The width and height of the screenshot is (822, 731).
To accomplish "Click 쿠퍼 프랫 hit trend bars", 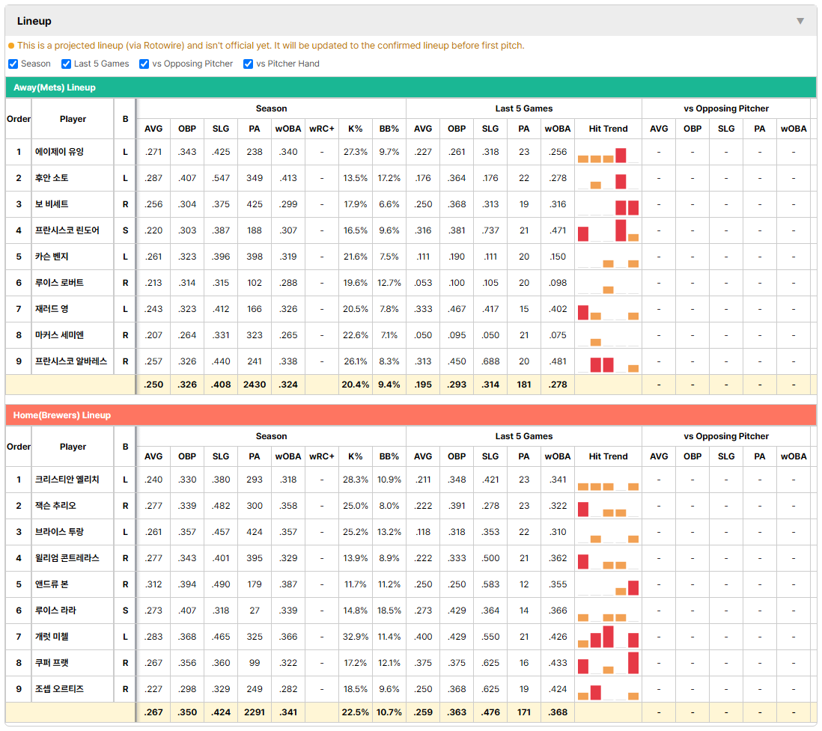I will pyautogui.click(x=608, y=664).
